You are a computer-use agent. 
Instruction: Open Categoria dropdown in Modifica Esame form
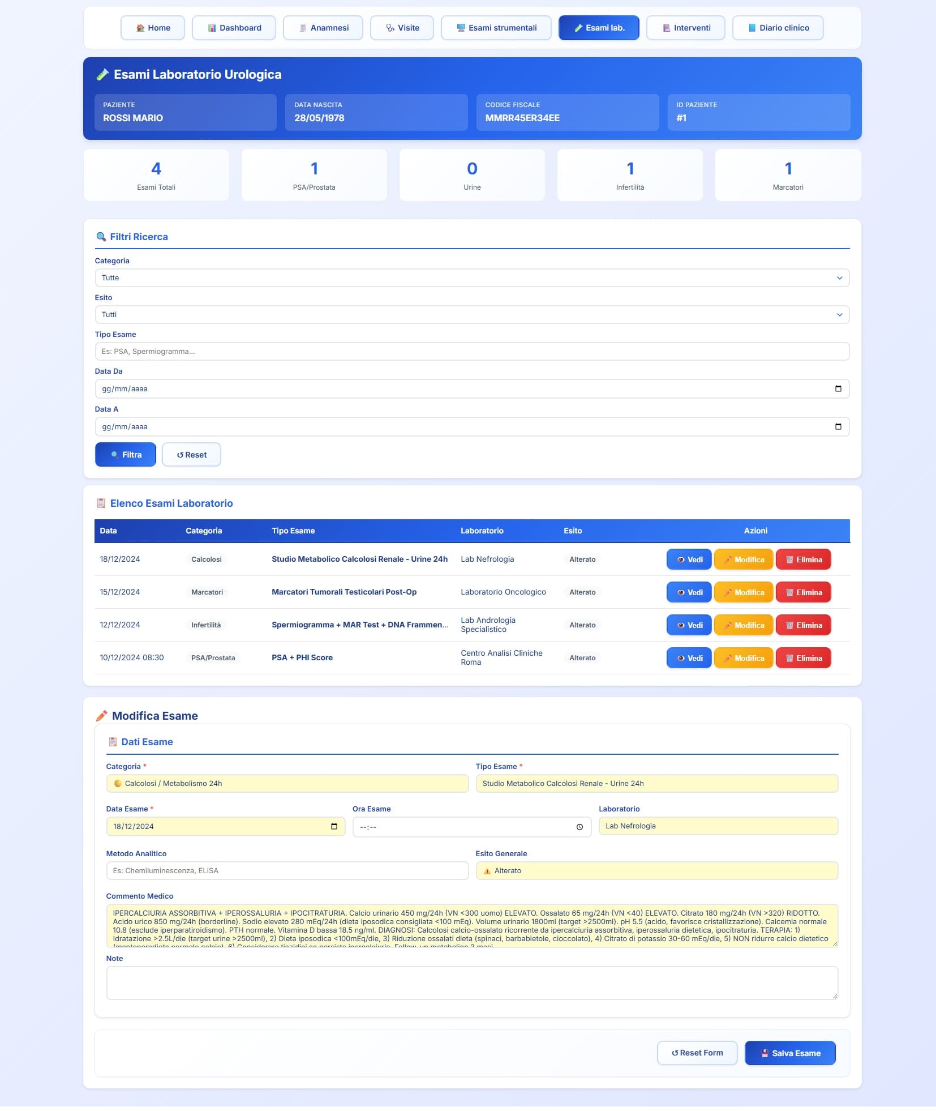click(287, 783)
